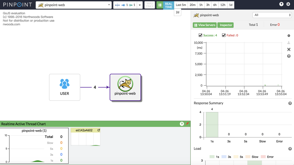Click the View Servers button
The height and width of the screenshot is (165, 294).
pos(205,25)
